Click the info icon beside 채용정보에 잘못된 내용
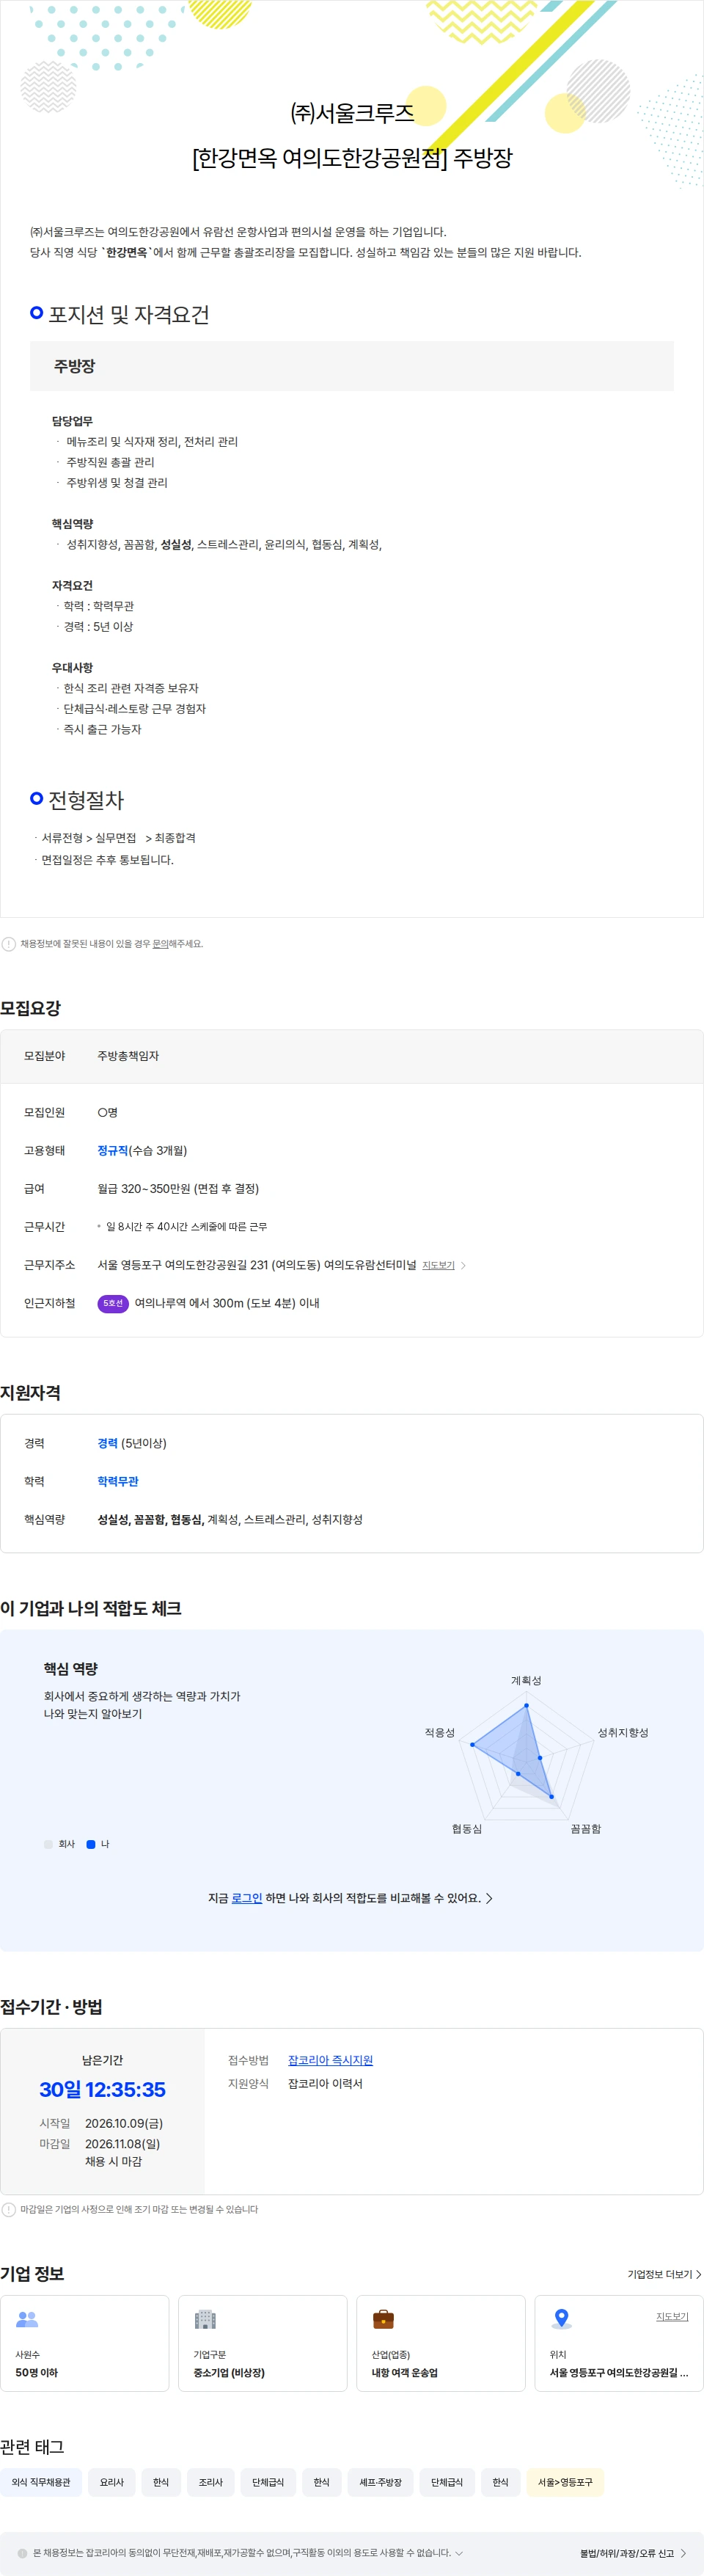Screen dimensions: 704x2576 pos(9,943)
